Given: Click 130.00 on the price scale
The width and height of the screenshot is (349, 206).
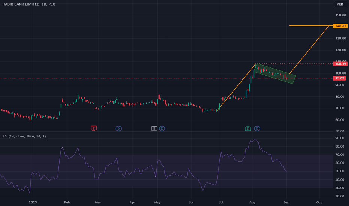Looking at the screenshot, I should pos(341,38).
